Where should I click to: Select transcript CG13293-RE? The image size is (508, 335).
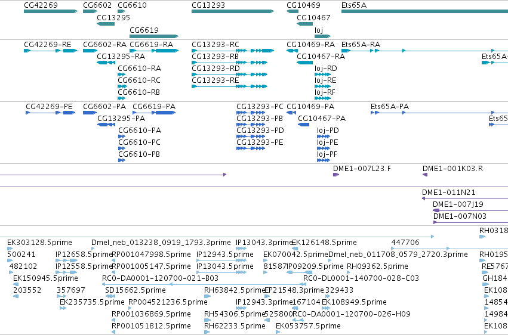pyautogui.click(x=215, y=80)
